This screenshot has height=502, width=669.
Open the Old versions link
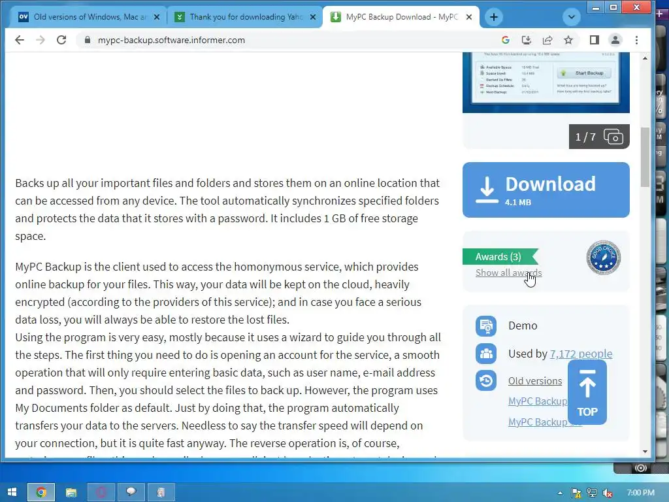pos(535,381)
